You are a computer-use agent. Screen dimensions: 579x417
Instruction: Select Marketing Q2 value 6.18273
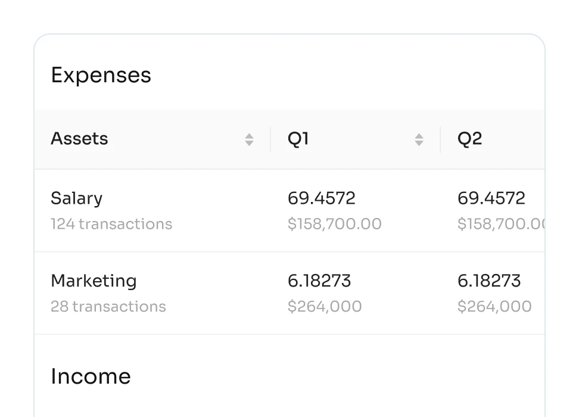pyautogui.click(x=489, y=281)
